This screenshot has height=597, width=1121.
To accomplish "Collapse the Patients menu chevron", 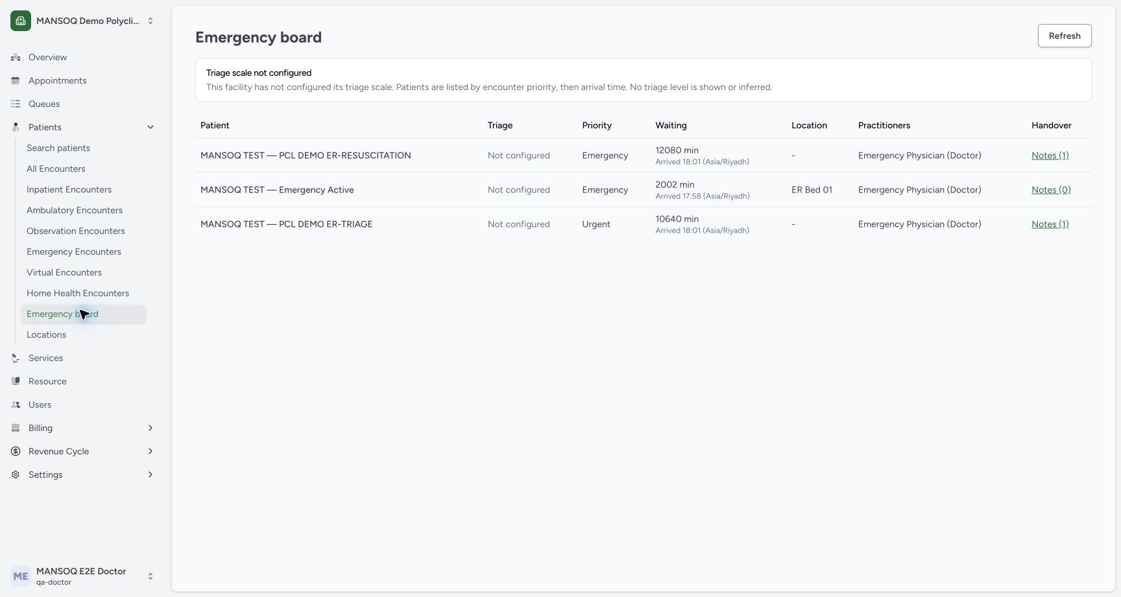I will [151, 127].
